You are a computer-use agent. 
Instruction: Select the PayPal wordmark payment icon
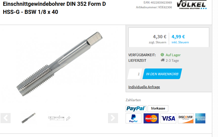coord(136,109)
